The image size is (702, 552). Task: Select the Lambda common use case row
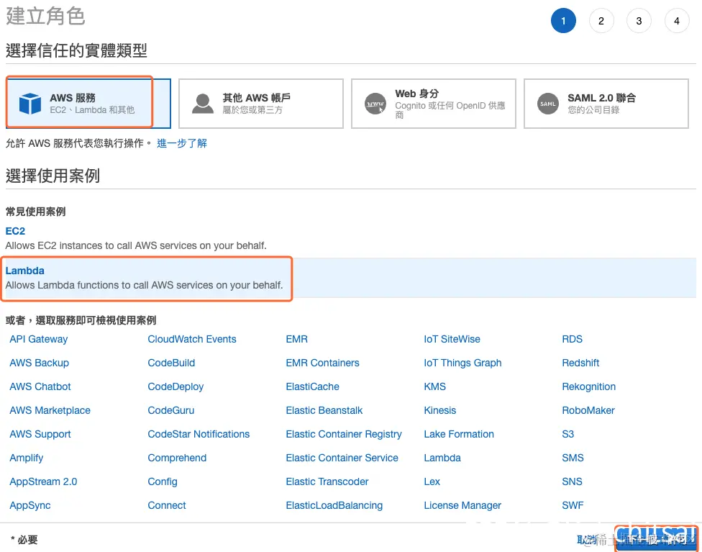(350, 278)
